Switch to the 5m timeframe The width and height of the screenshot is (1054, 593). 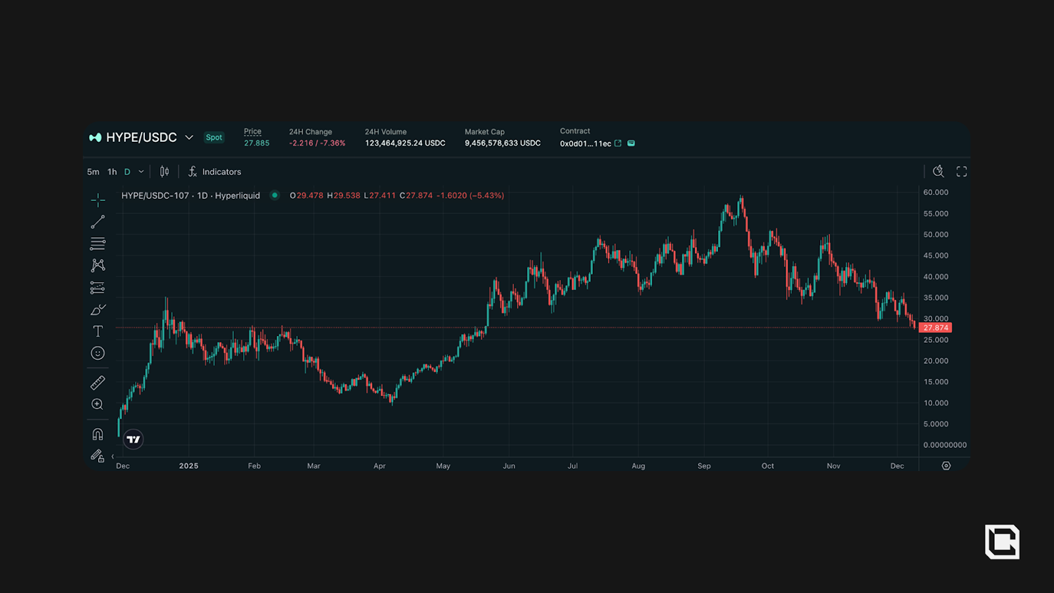[93, 172]
